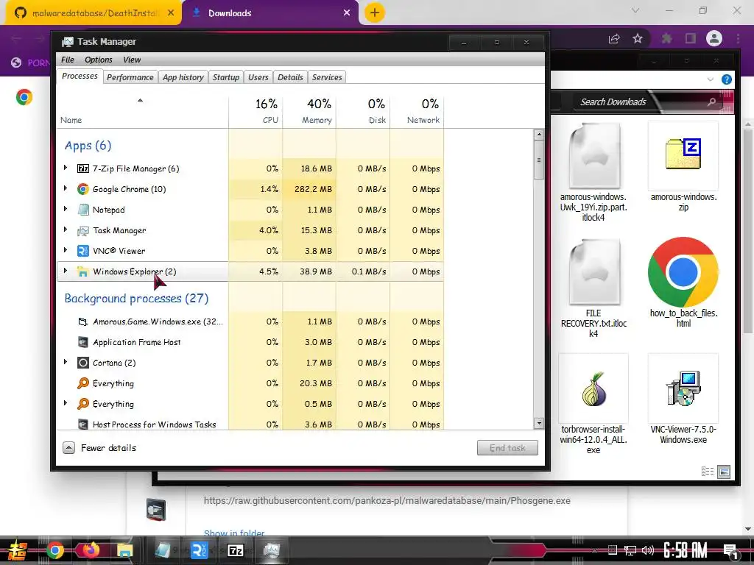Open the notification center icon
Image resolution: width=754 pixels, height=565 pixels.
730,550
